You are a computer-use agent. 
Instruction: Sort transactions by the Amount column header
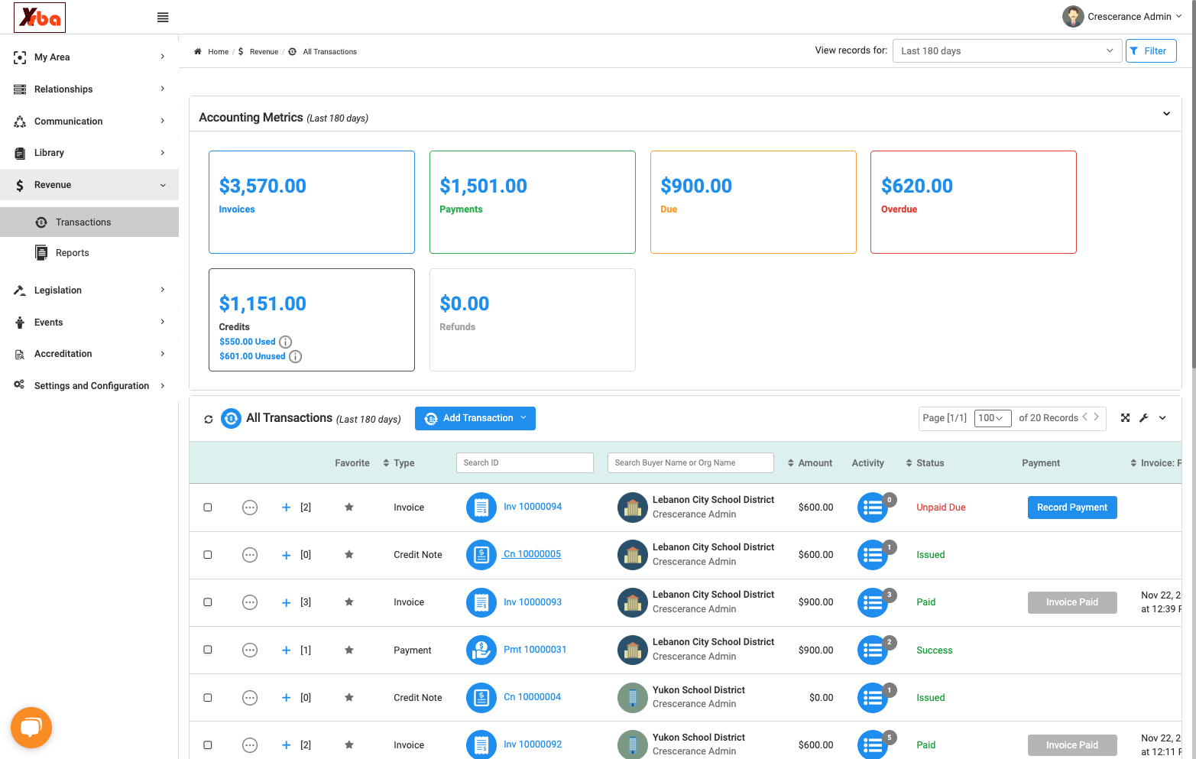coord(810,463)
